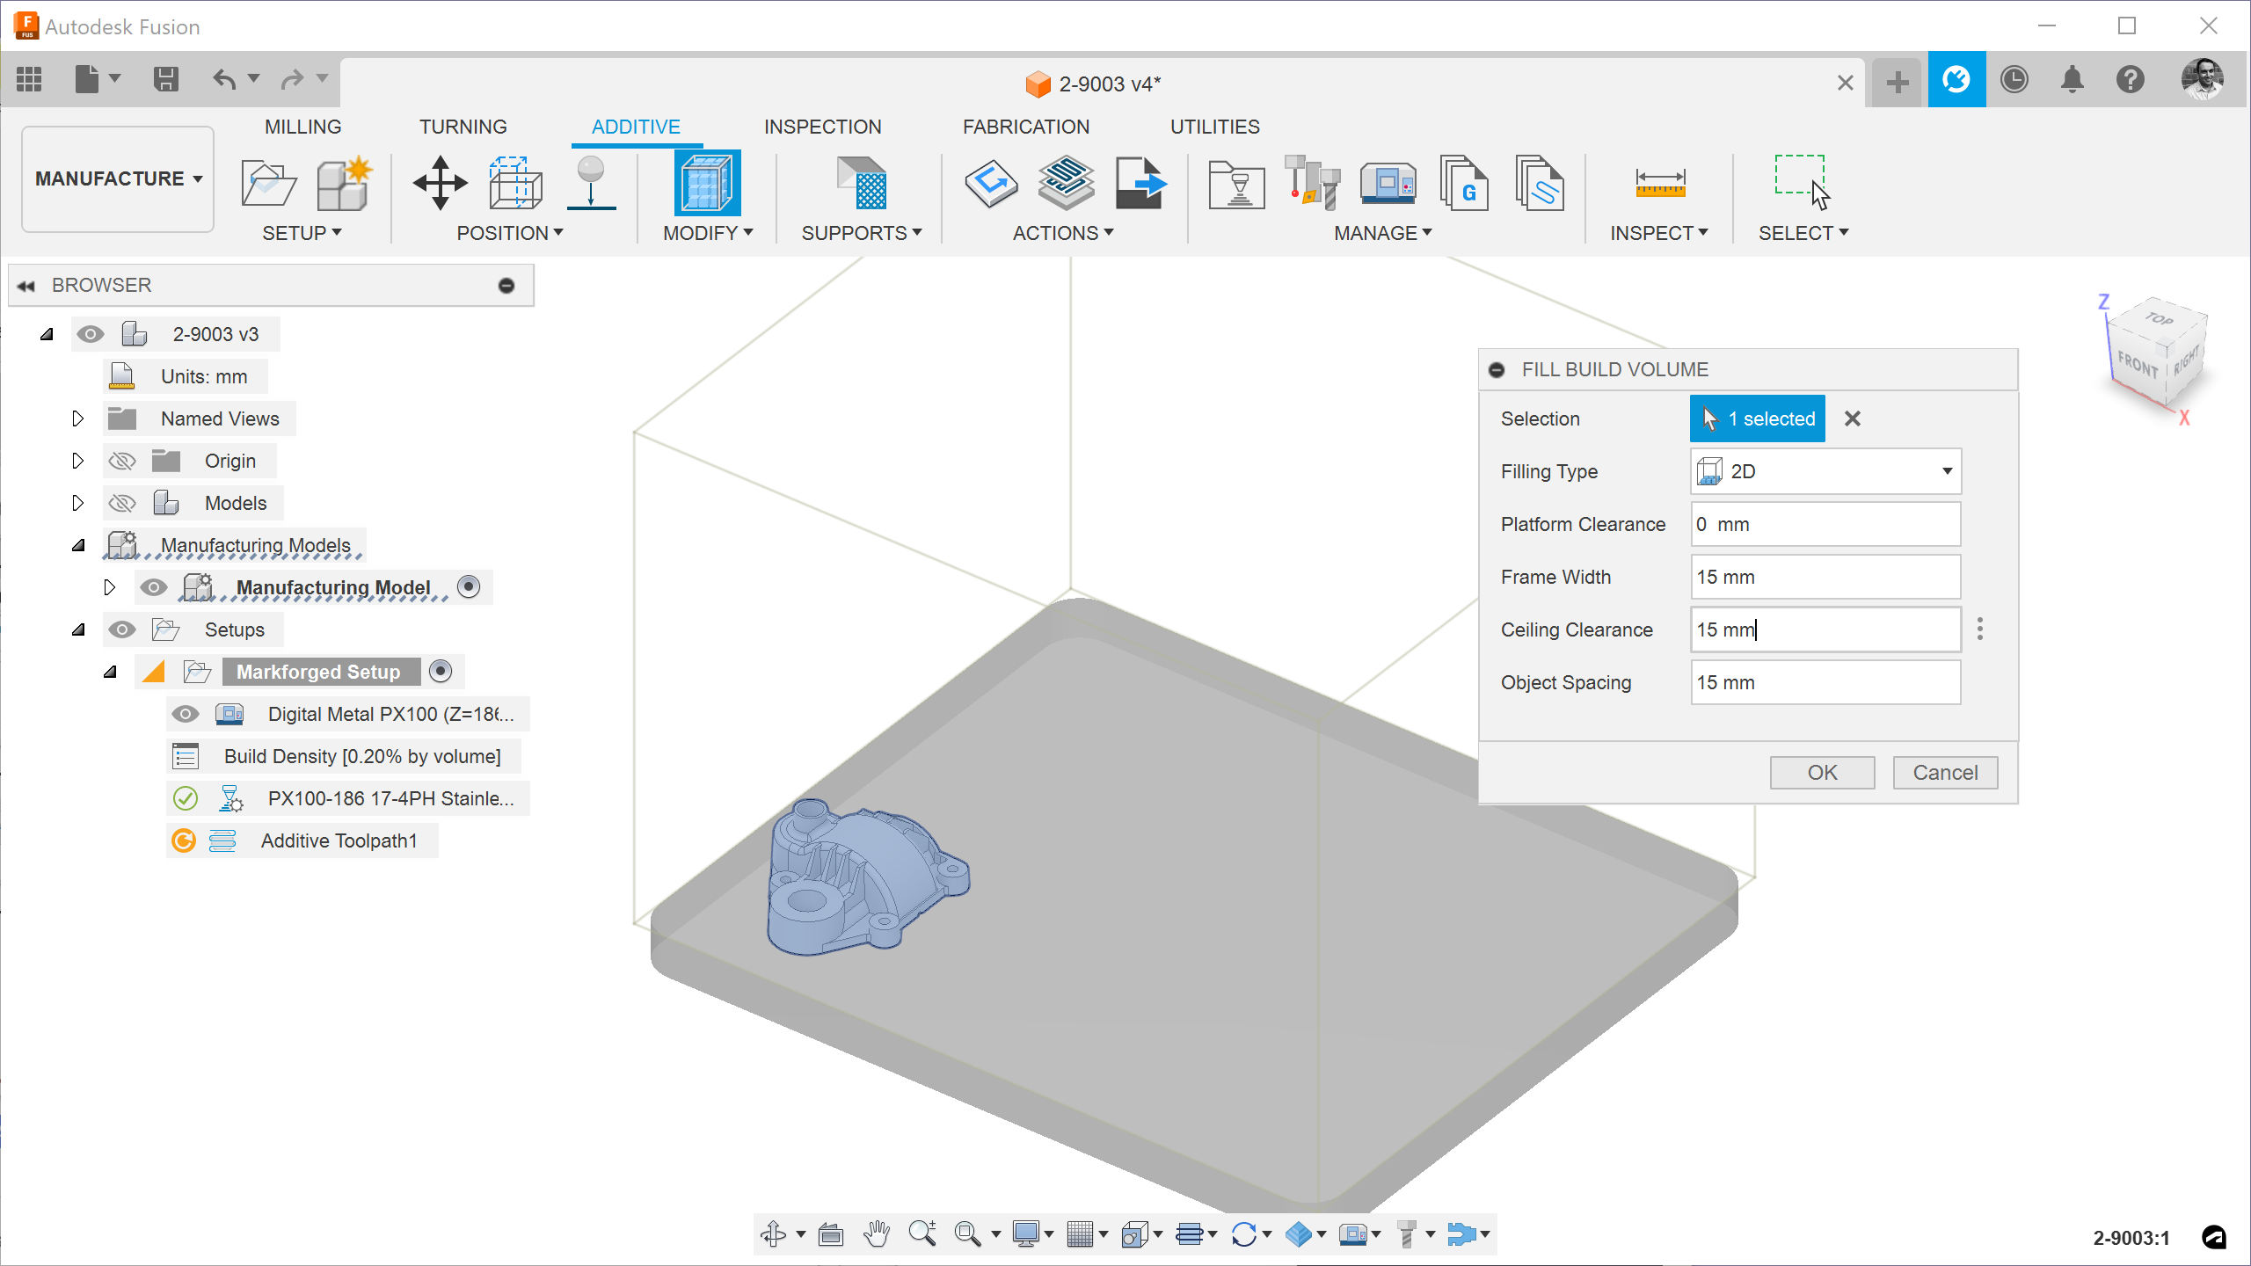Click the Post Process arrow icon
Viewport: 2251px width, 1266px height.
tap(1140, 183)
